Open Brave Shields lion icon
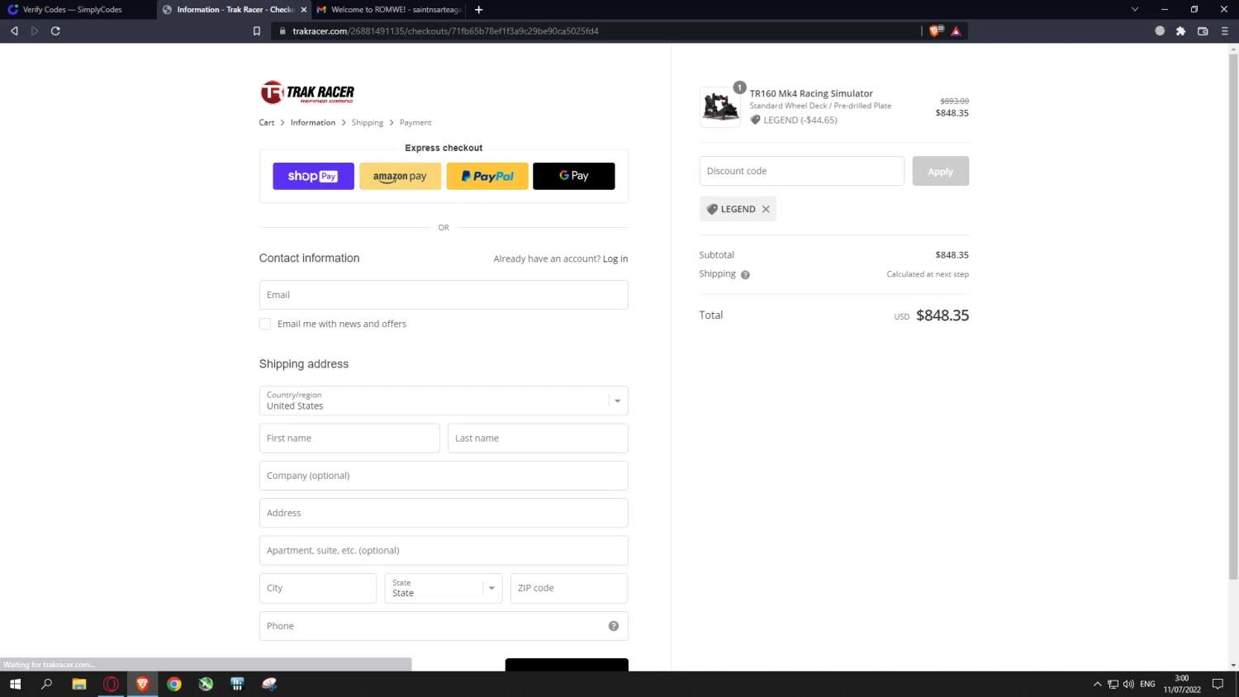This screenshot has height=697, width=1239. 936,31
